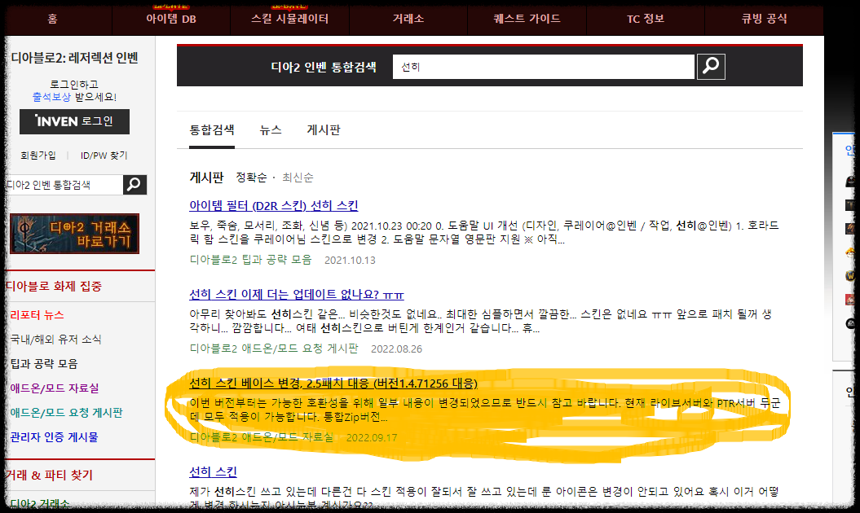Image resolution: width=860 pixels, height=513 pixels.
Task: Click board name 디아블로2 애드온/모드 요청 게시판 under result
Action: (274, 349)
